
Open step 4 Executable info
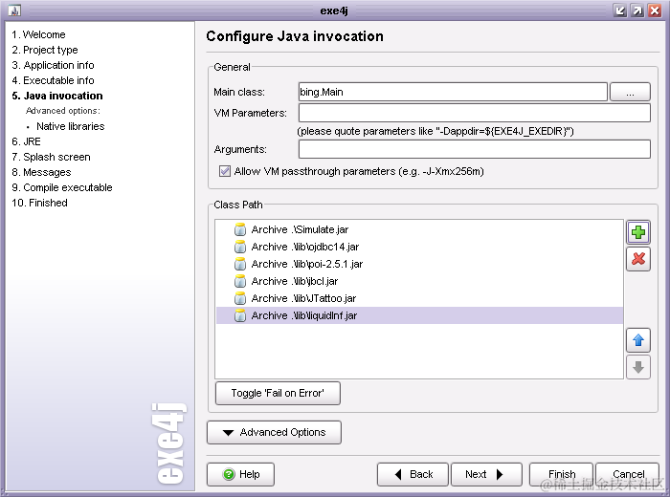[x=53, y=80]
